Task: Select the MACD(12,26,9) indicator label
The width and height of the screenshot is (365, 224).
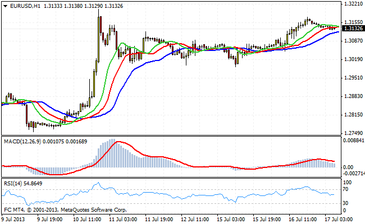Action: (x=22, y=141)
